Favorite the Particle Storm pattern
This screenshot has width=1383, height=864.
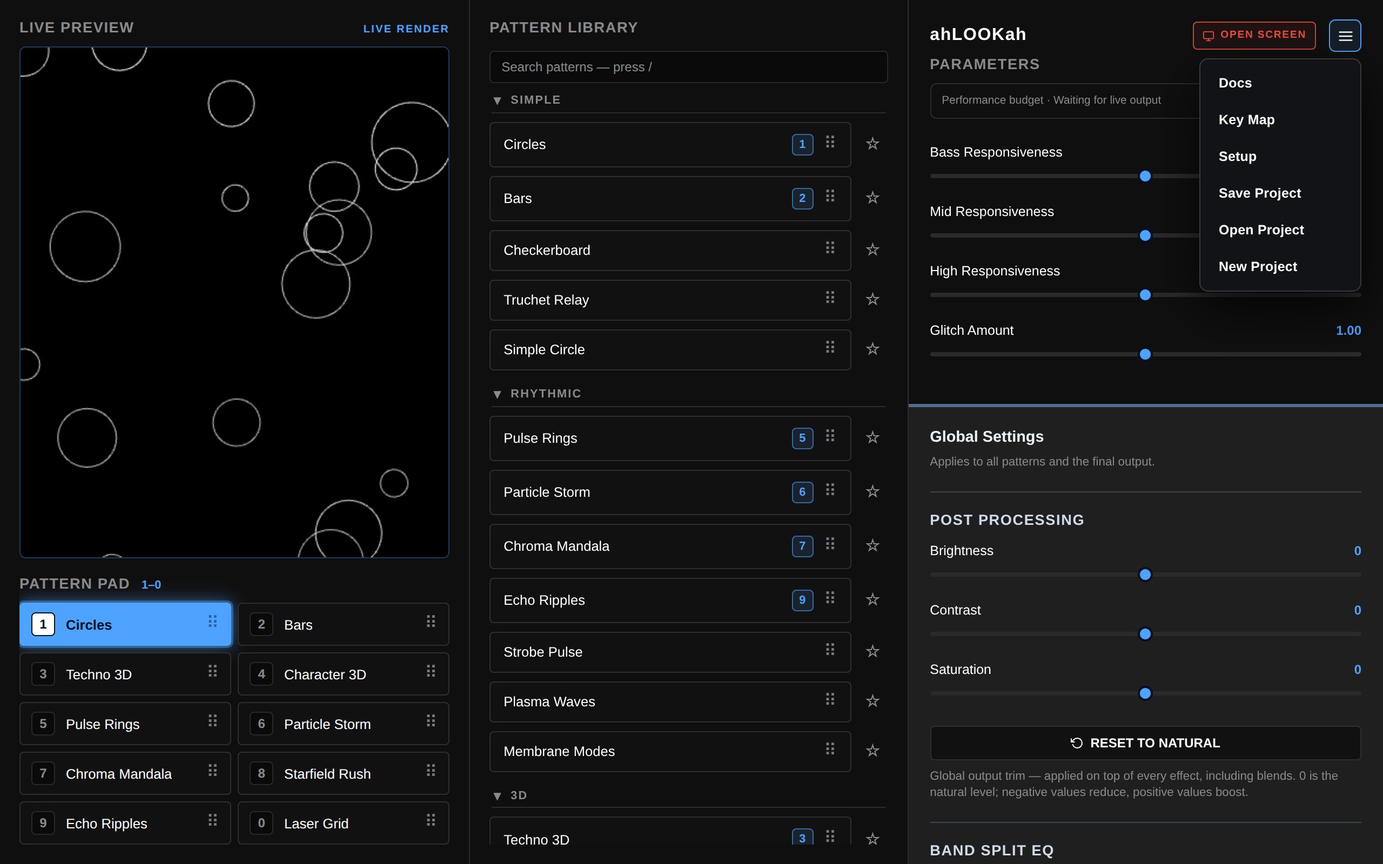(x=872, y=491)
